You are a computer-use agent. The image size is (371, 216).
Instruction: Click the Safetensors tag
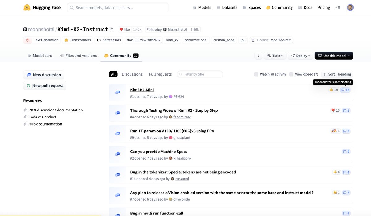(109, 40)
